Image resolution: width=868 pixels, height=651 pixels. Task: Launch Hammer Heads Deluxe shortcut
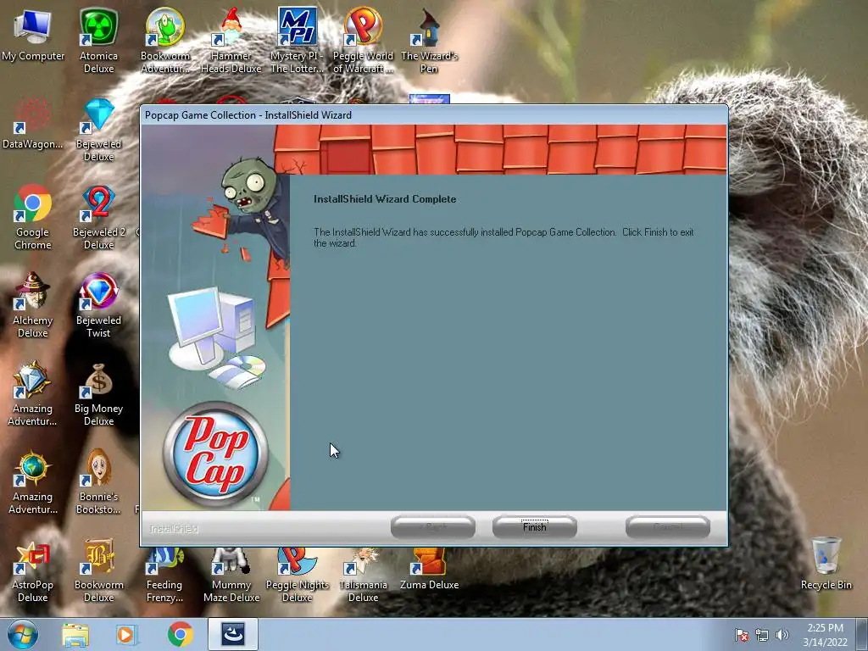pyautogui.click(x=231, y=41)
